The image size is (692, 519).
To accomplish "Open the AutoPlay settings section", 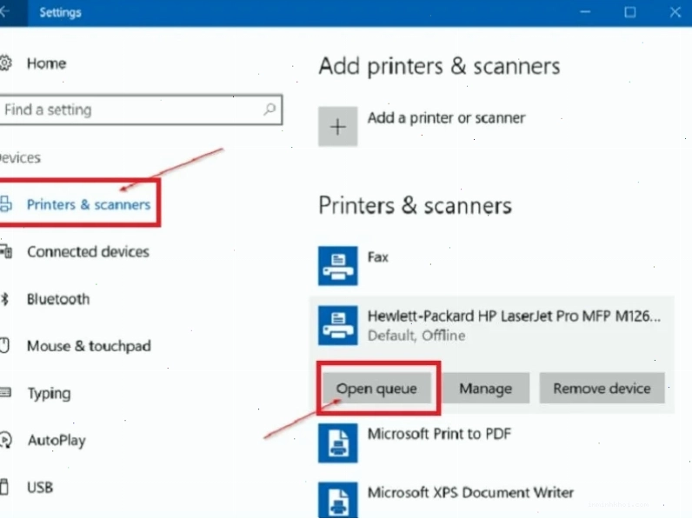I will coord(57,441).
